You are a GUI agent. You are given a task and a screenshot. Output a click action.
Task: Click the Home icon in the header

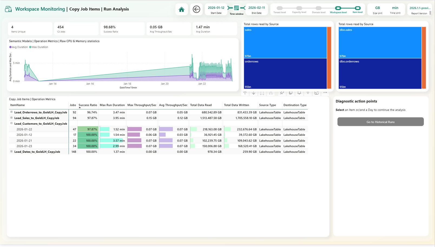(182, 9)
